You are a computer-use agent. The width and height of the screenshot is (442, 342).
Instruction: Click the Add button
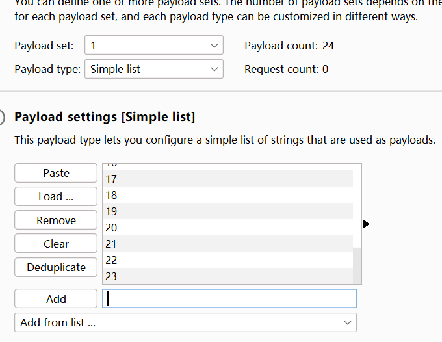tap(56, 299)
